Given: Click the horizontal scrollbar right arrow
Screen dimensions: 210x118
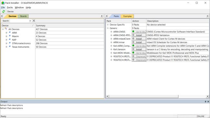Looking at the screenshot, I should click(x=207, y=96).
